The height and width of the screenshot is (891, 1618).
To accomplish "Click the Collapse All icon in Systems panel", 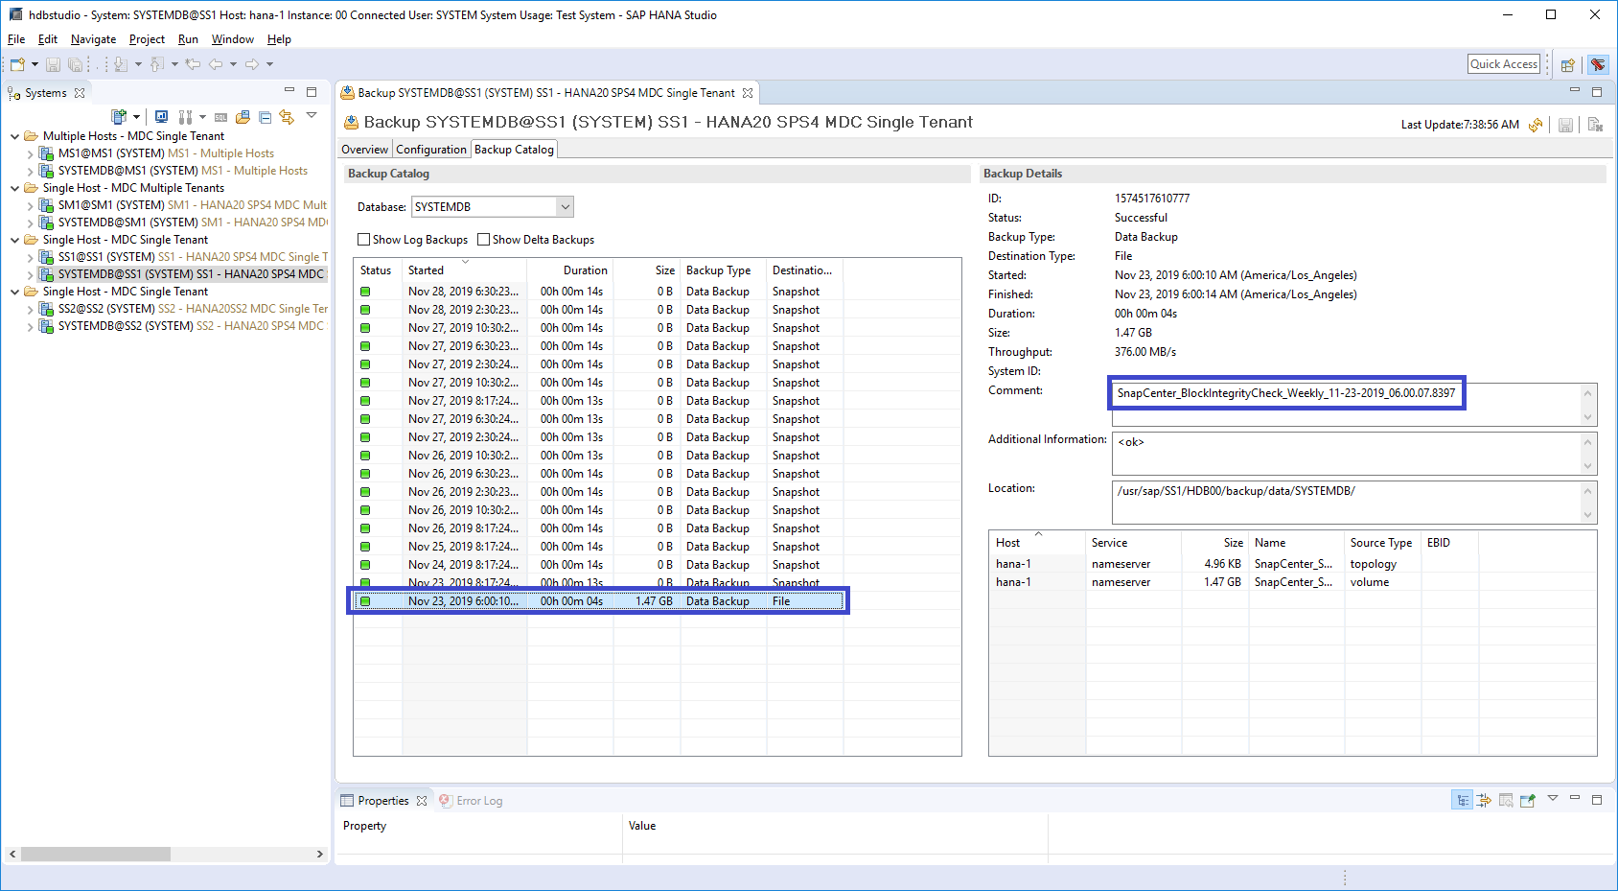I will (265, 117).
